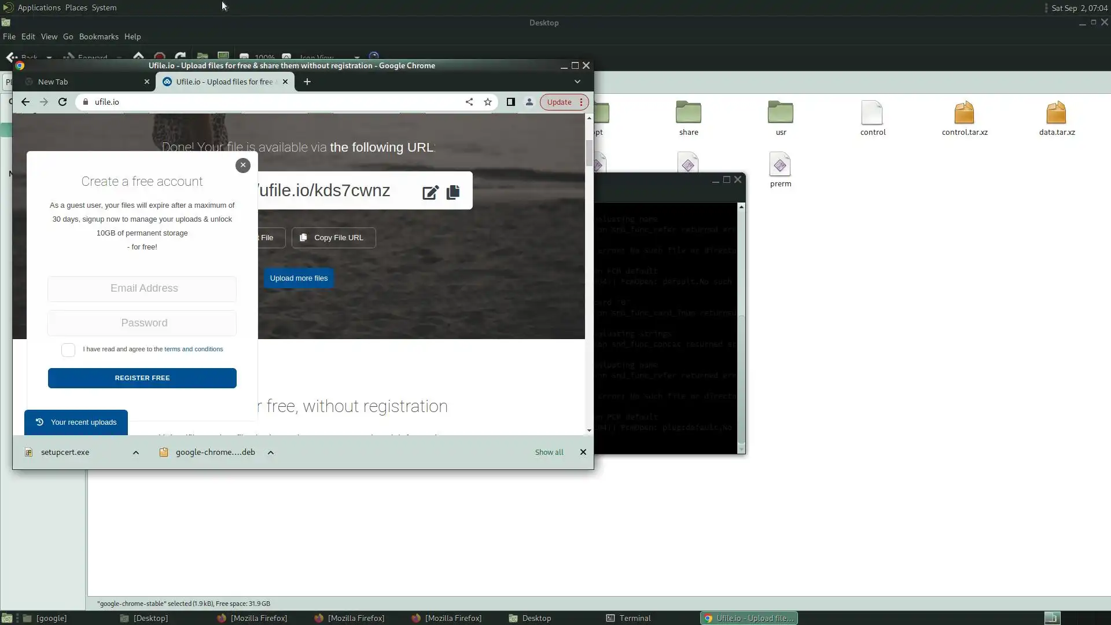
Task: Expand setupcert.exe download options arrow
Action: point(136,453)
